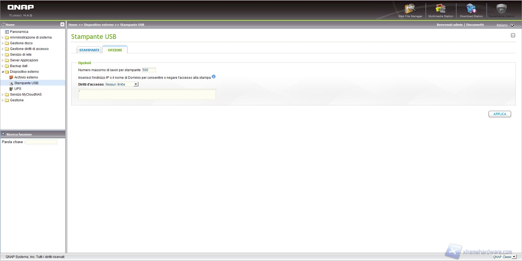Click the maximum print jobs number field
Image resolution: width=522 pixels, height=261 pixels.
tap(149, 70)
